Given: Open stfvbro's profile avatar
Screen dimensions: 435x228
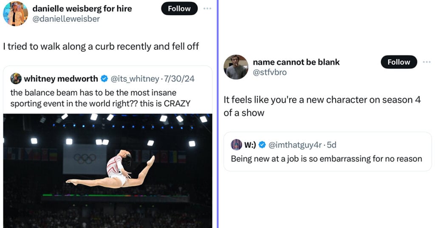Looking at the screenshot, I should pos(236,67).
